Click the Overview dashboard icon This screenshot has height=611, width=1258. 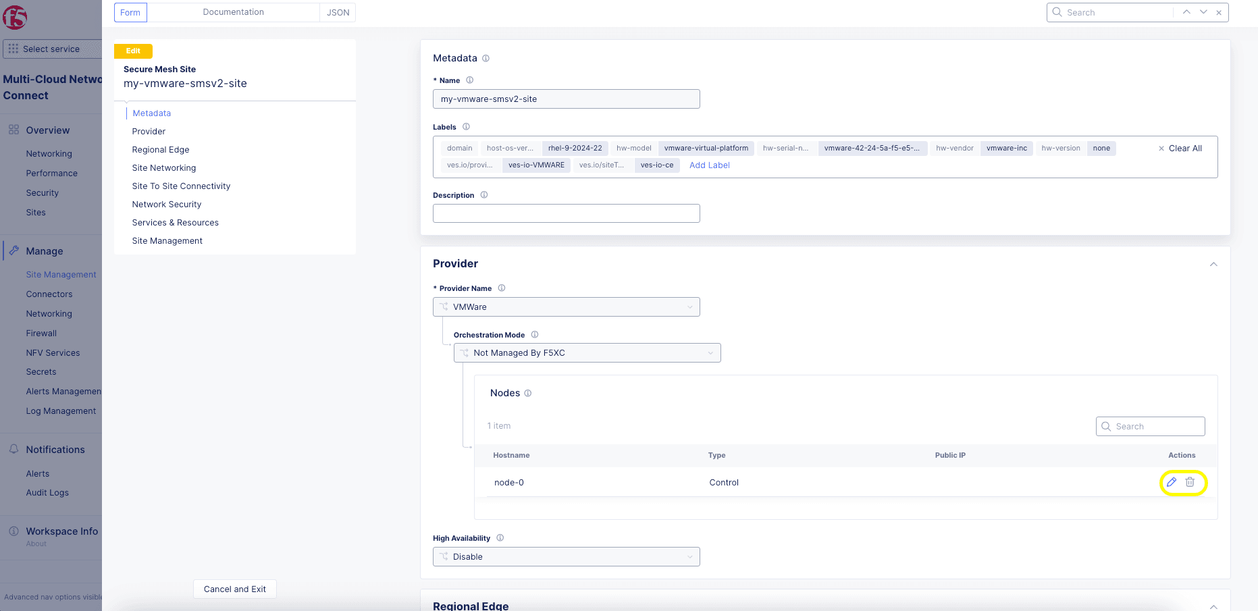[14, 130]
